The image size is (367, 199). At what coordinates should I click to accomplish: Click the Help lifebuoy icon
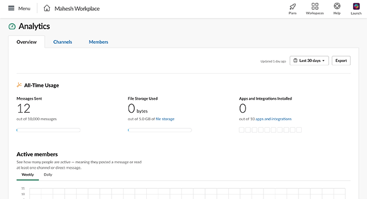point(337,6)
